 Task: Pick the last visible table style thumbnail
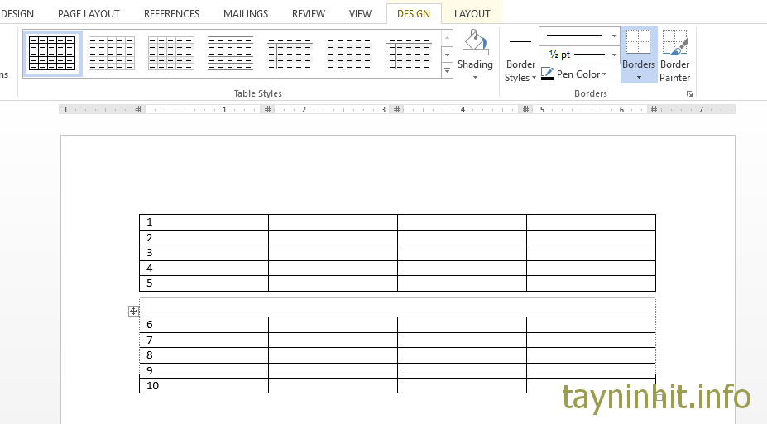[x=410, y=54]
